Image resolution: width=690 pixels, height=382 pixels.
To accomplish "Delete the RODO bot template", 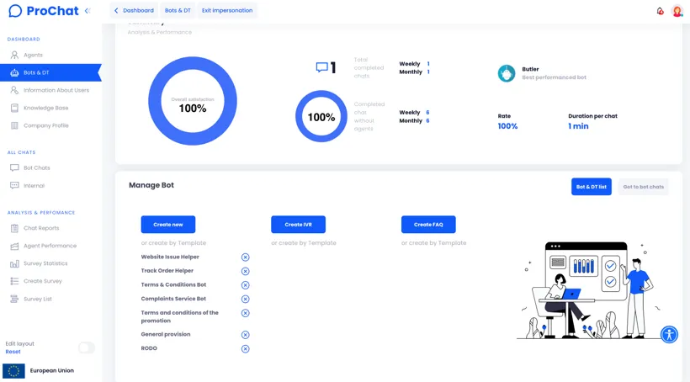I will (x=245, y=348).
